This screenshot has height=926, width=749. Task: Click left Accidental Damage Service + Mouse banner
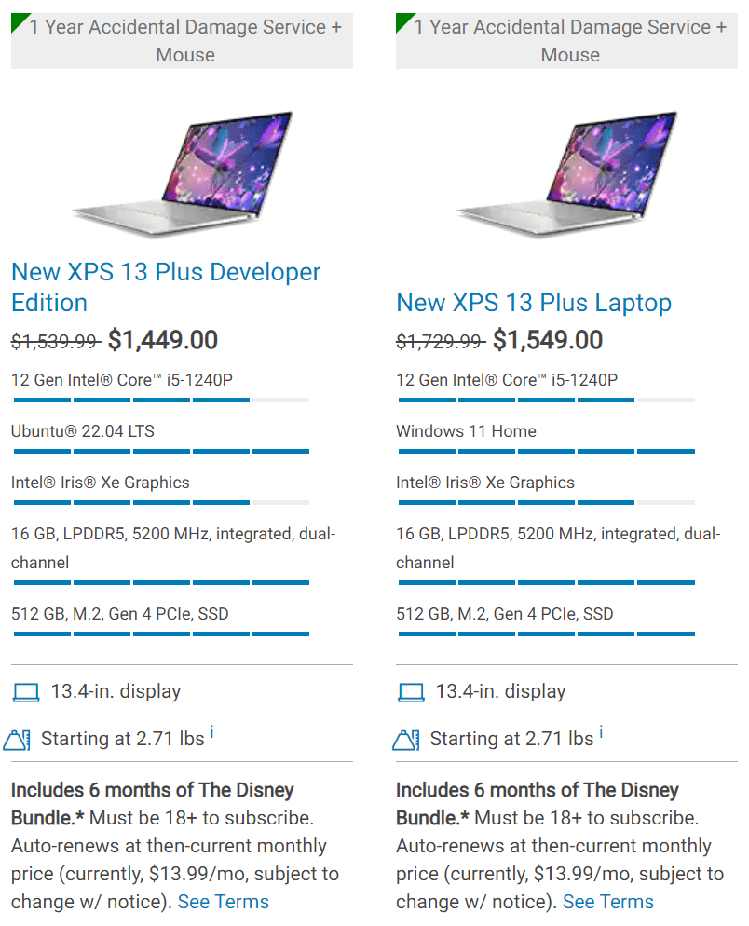184,40
